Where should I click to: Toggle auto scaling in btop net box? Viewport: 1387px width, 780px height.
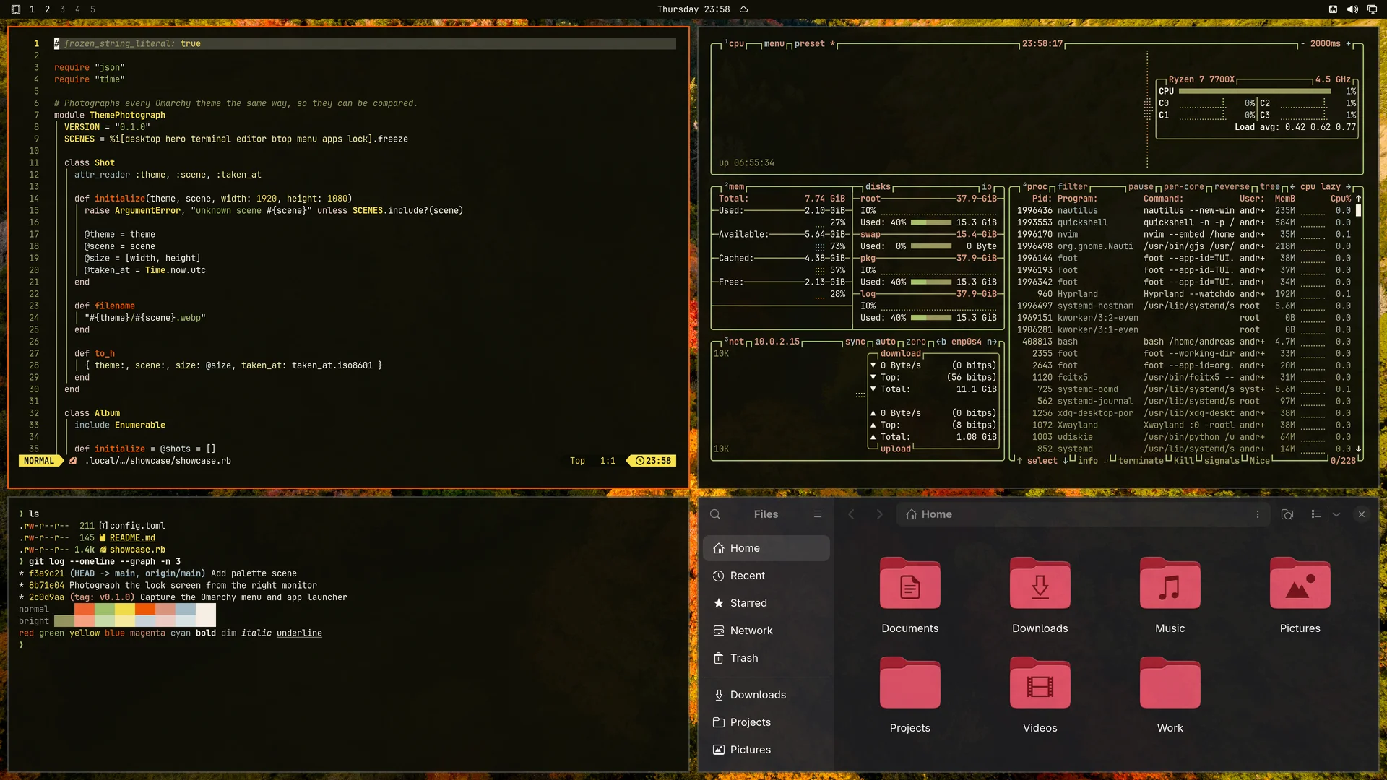click(x=886, y=342)
